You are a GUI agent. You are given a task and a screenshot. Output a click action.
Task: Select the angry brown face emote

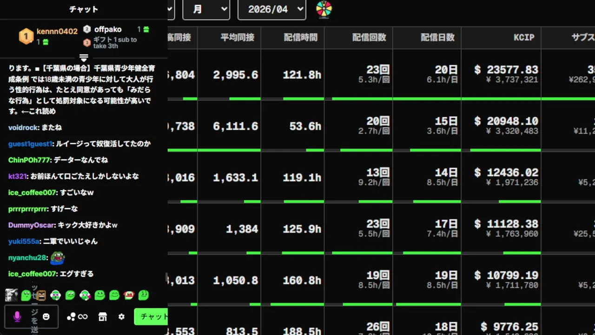point(41,295)
